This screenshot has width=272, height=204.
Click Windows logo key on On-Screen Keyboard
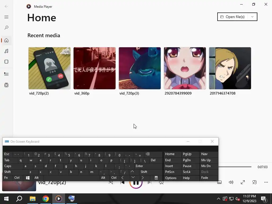[28, 178]
